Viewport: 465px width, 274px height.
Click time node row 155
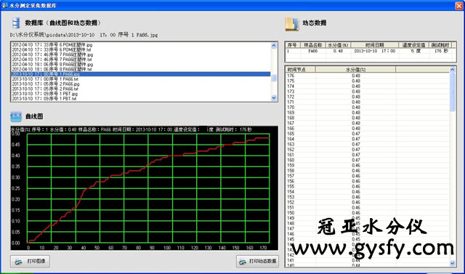368,187
